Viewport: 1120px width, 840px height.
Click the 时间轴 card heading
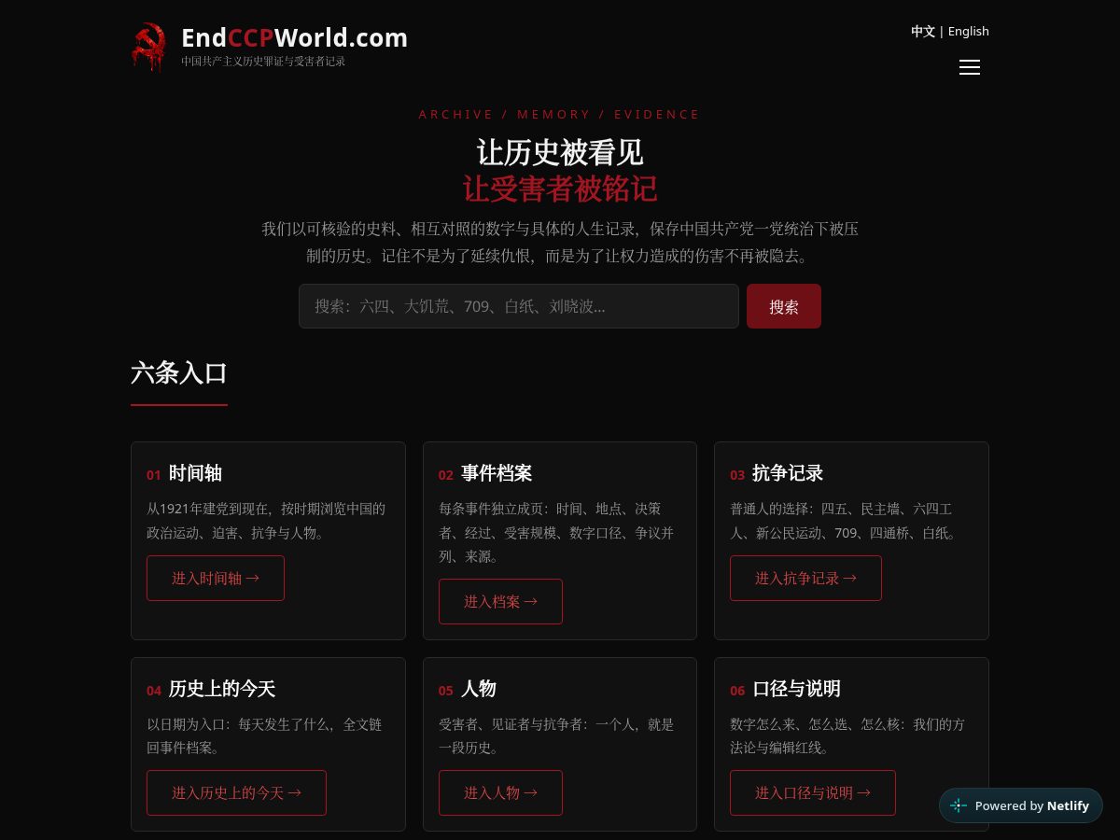click(x=195, y=473)
